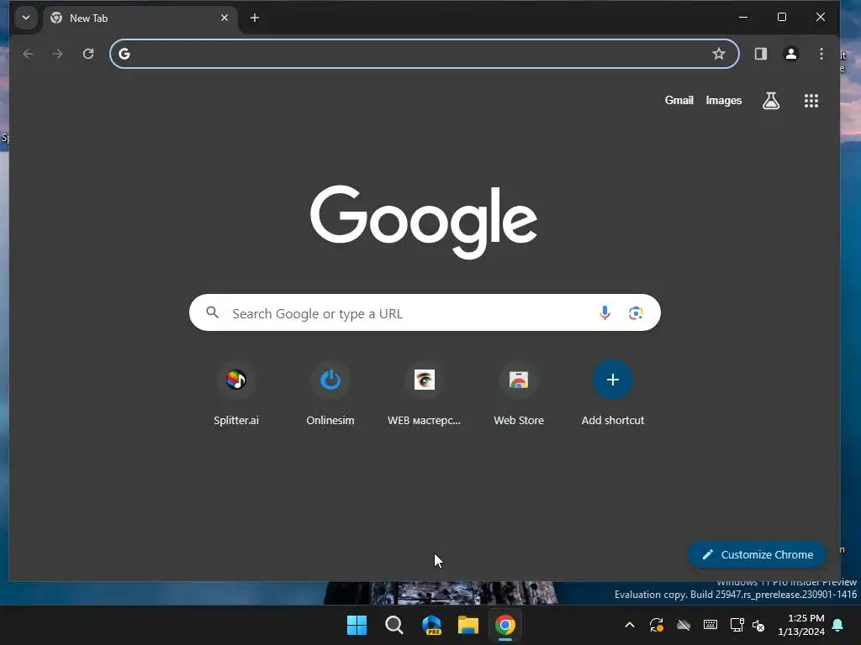Viewport: 861px width, 645px height.
Task: Open the Onlinesim shortcut
Action: (x=330, y=394)
